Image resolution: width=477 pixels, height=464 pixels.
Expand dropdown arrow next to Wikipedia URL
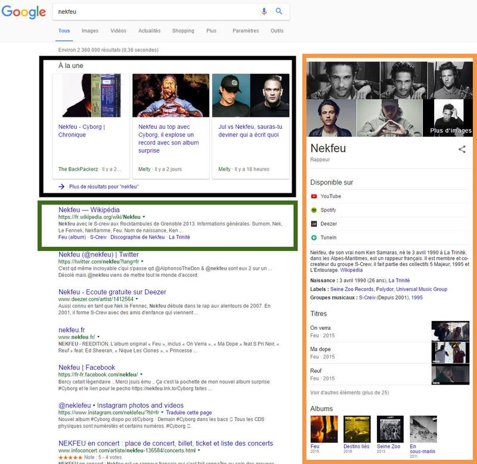tap(144, 217)
